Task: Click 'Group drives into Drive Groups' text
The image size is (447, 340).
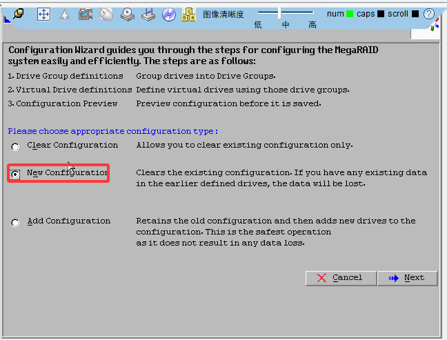Action: tap(206, 76)
